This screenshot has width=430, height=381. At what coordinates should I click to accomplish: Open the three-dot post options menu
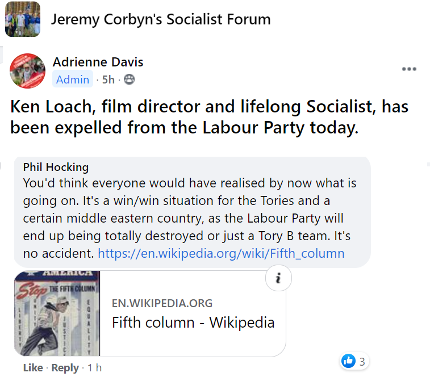(409, 69)
